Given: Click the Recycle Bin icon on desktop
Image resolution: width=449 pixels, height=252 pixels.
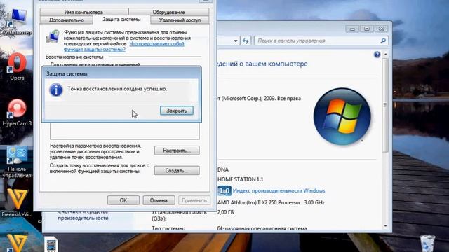Looking at the screenshot, I should (x=427, y=243).
